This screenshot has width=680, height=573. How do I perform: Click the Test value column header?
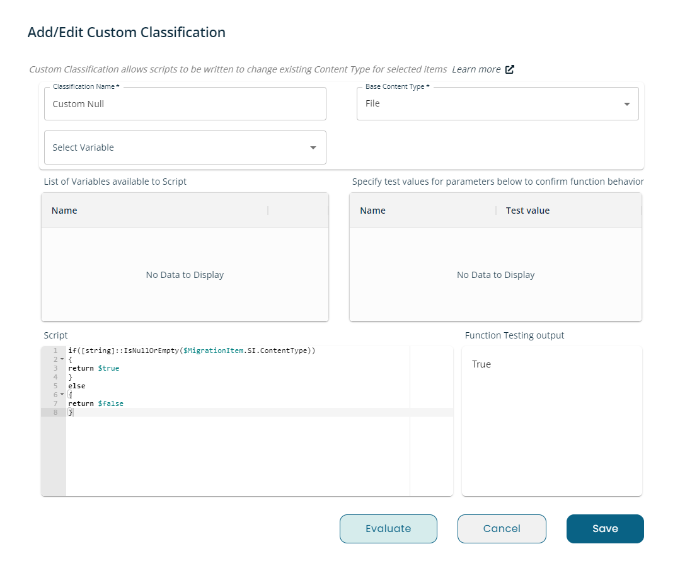pyautogui.click(x=527, y=211)
